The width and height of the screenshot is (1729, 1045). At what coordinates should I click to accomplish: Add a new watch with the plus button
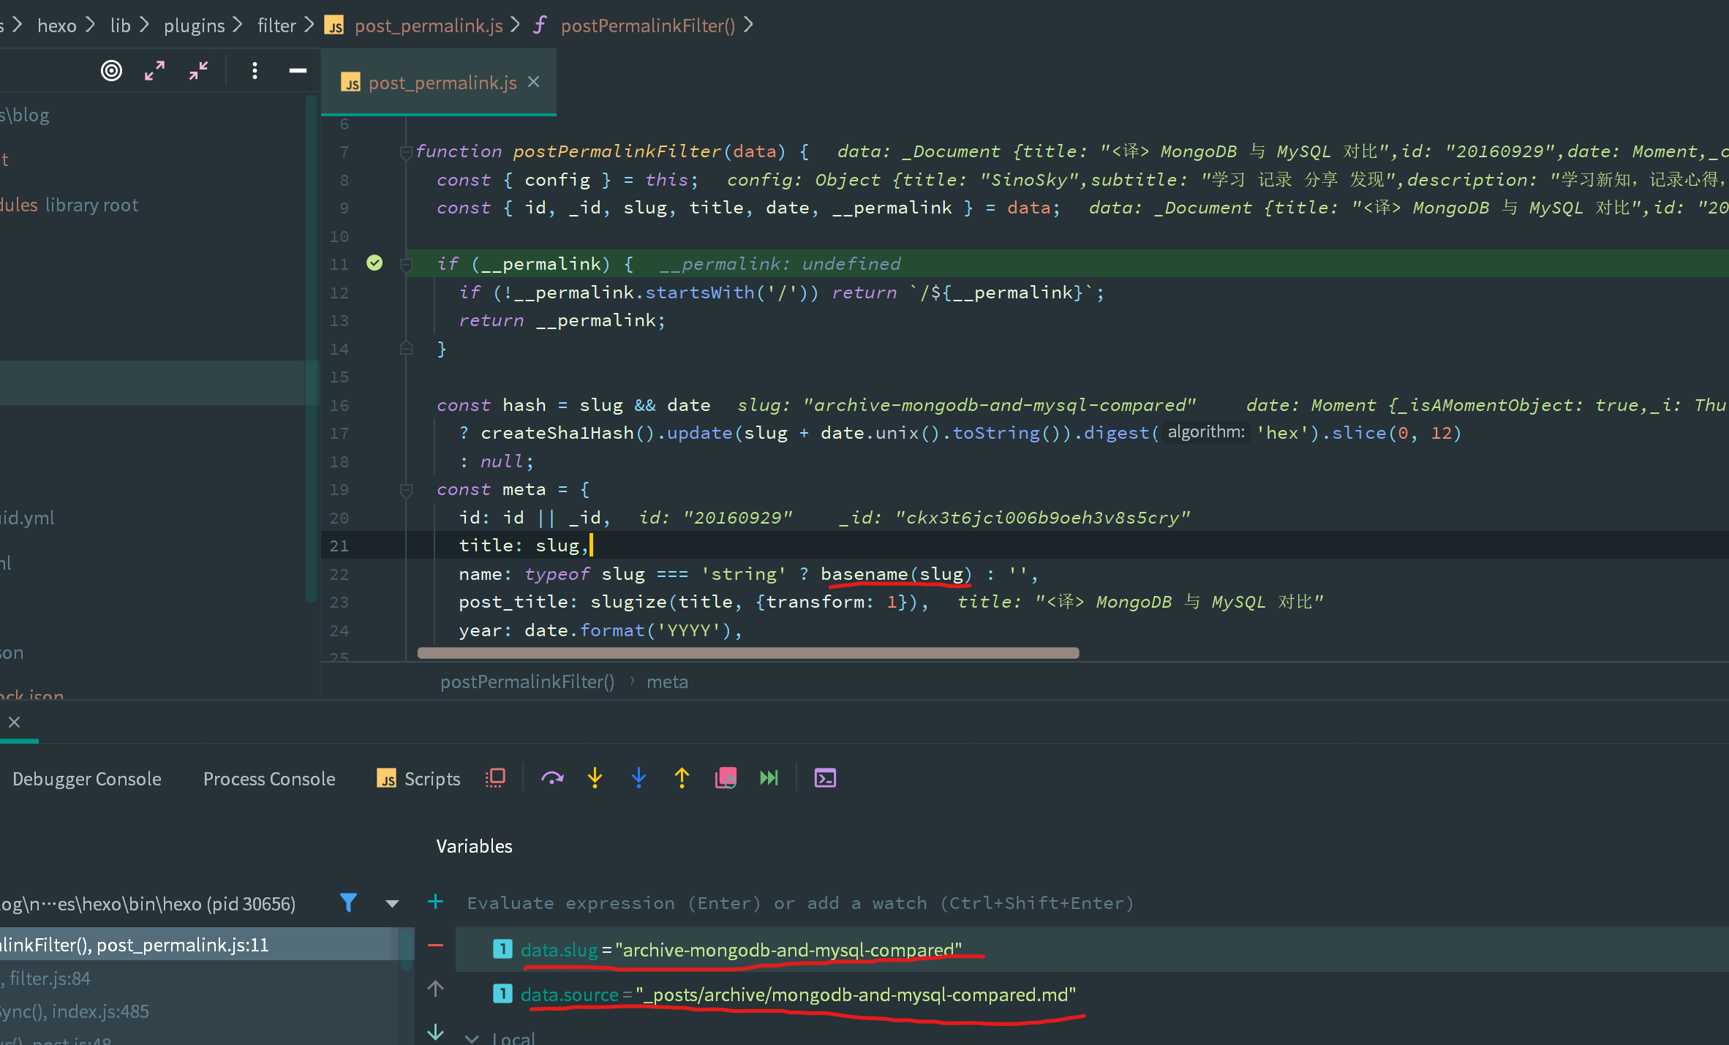(x=435, y=903)
